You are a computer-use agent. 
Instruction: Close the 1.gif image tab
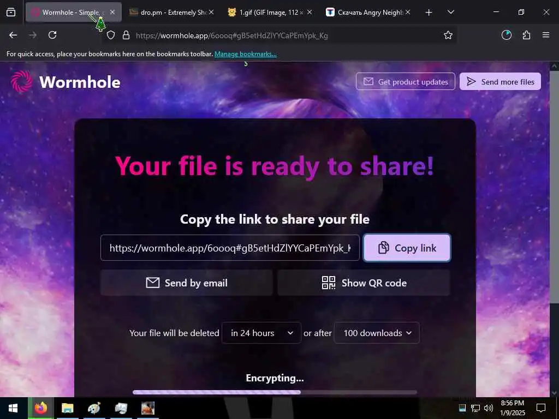(309, 12)
